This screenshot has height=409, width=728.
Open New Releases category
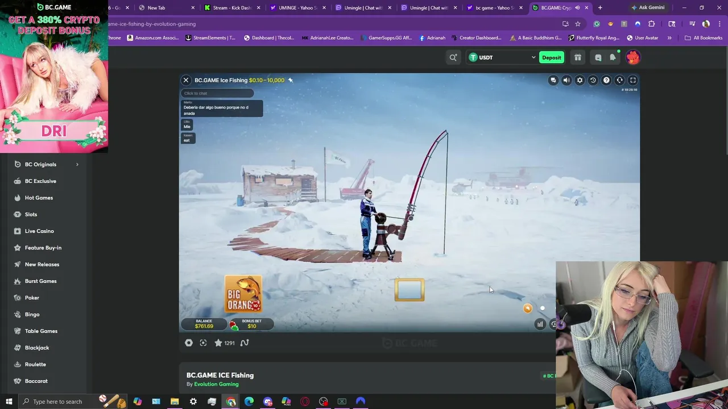42,264
